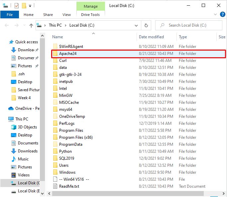
Task: Switch to the Home ribbon tab
Action: coord(29,15)
